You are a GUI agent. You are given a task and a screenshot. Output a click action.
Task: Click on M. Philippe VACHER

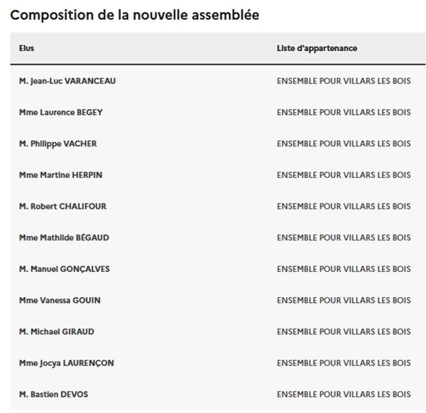(x=58, y=144)
